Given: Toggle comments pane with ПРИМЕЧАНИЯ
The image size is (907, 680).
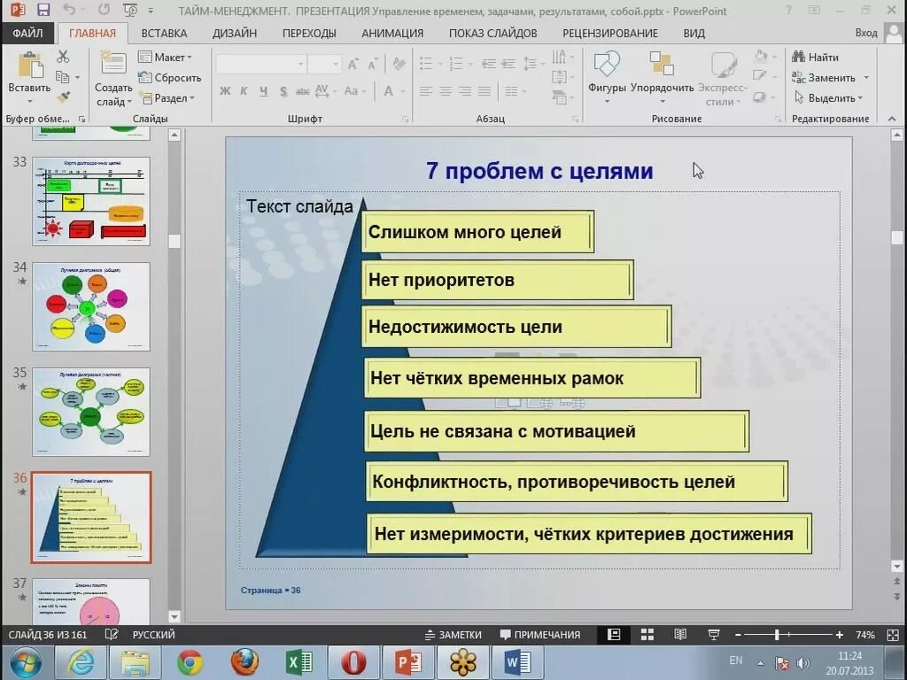Looking at the screenshot, I should point(540,634).
